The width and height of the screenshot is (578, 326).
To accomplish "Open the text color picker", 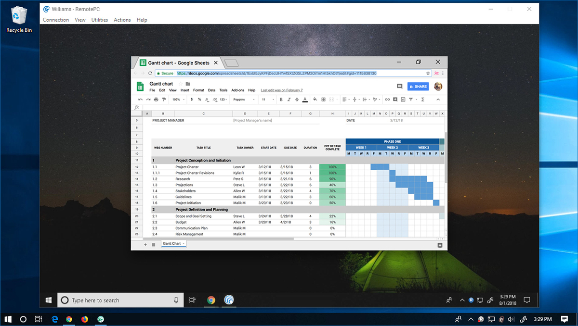I will (305, 100).
